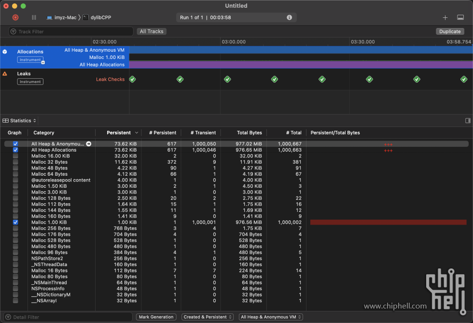Toggle the detail pane layout icon in the toolbar
The width and height of the screenshot is (473, 323).
[x=460, y=17]
